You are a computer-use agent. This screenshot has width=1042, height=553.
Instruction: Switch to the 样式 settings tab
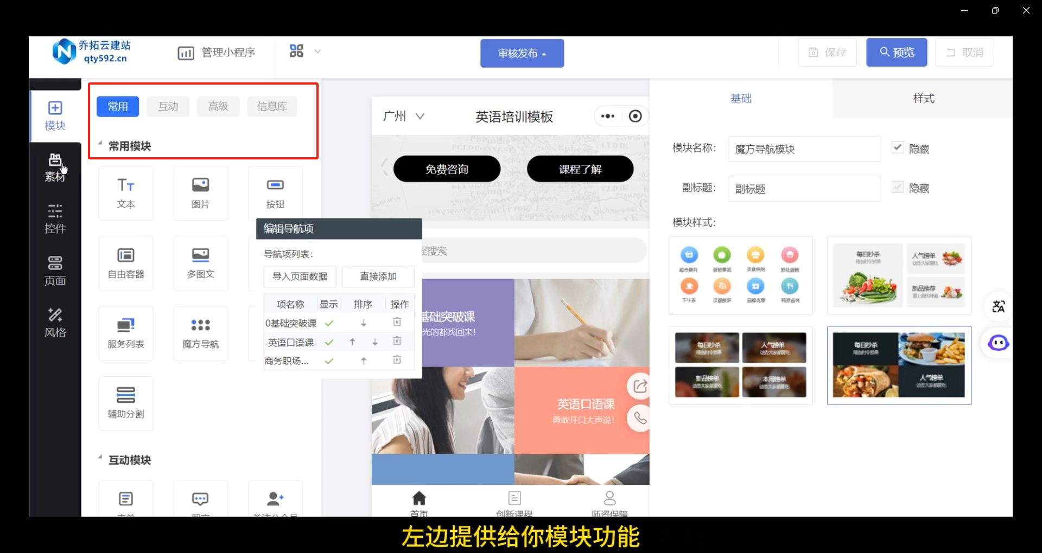click(x=923, y=98)
